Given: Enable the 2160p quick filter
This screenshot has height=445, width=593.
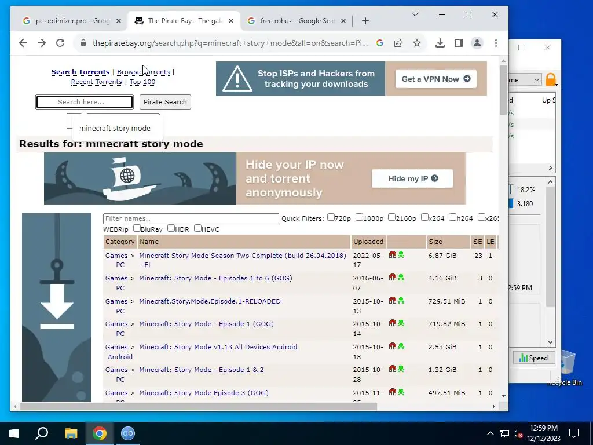Looking at the screenshot, I should pyautogui.click(x=392, y=217).
